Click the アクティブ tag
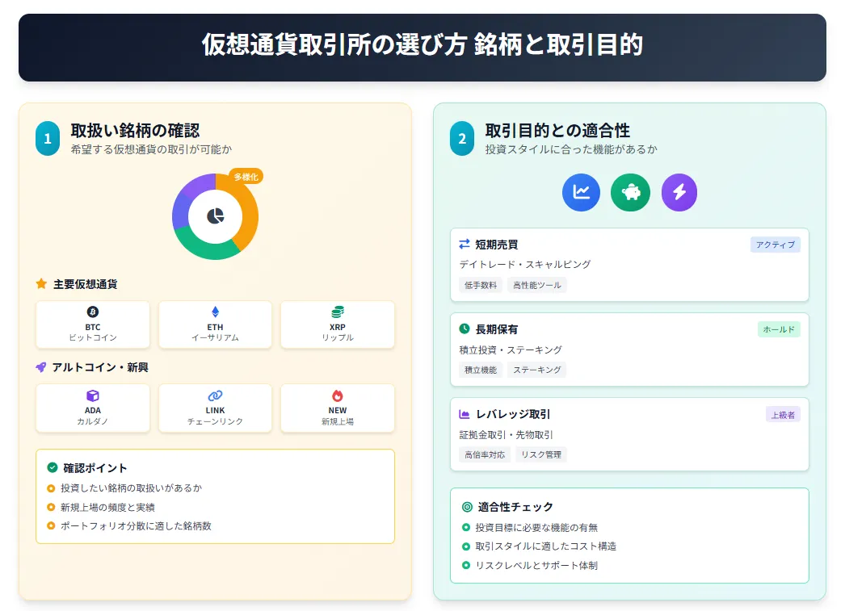845x611 pixels. click(x=775, y=245)
